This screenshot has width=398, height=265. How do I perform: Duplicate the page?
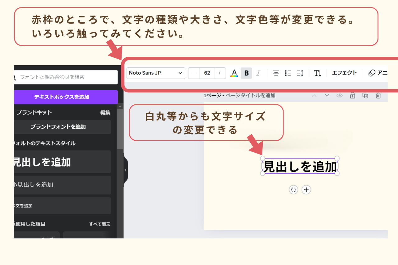[365, 95]
